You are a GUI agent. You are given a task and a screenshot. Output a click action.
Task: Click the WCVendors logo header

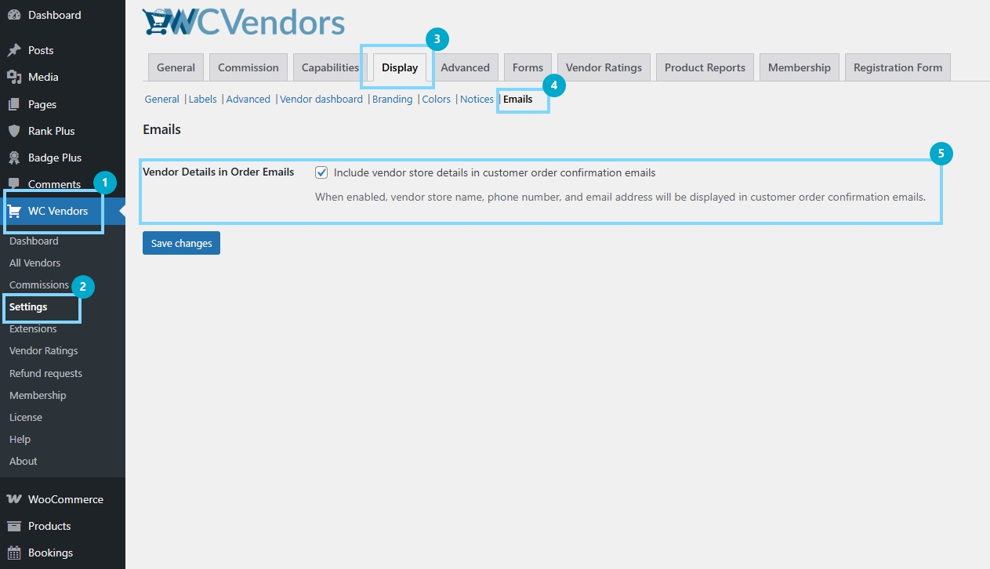pyautogui.click(x=244, y=23)
